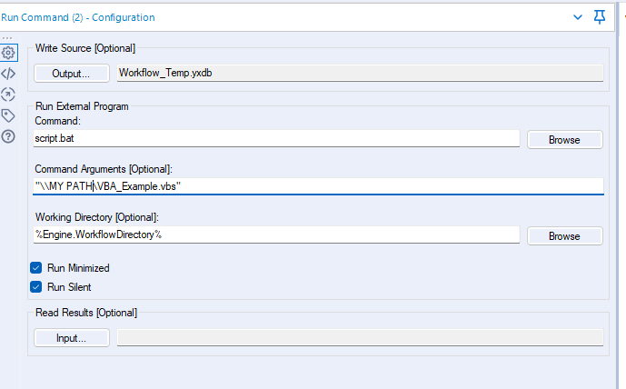Screen dimensions: 626x389
Task: Toggle the Run Minimized checkbox
Action: point(36,268)
